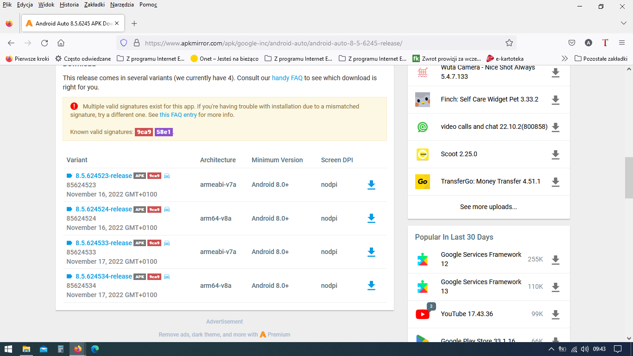Download Scoot 2.25.0 using its arrow icon
The height and width of the screenshot is (356, 633).
point(555,155)
